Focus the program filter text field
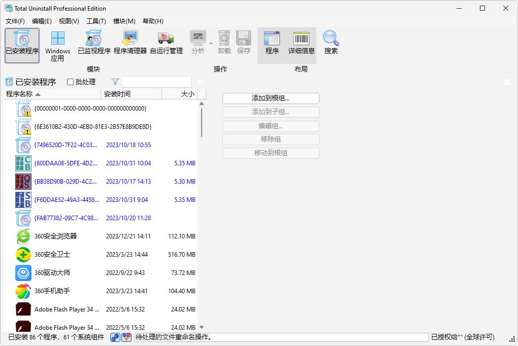 (156, 82)
